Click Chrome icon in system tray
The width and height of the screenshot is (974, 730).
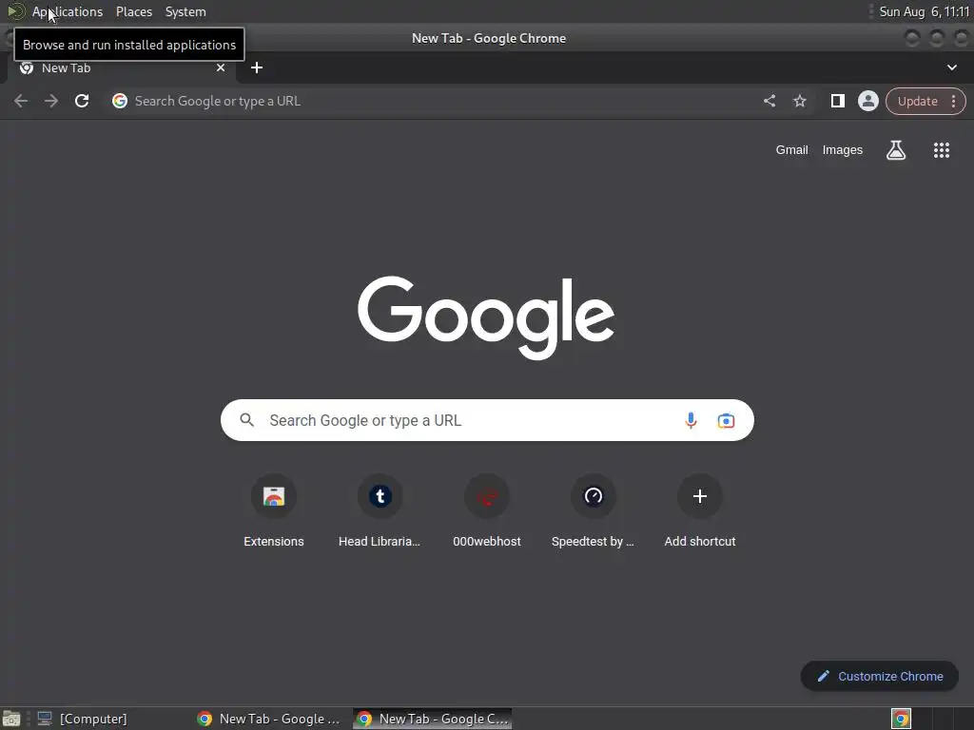point(901,719)
